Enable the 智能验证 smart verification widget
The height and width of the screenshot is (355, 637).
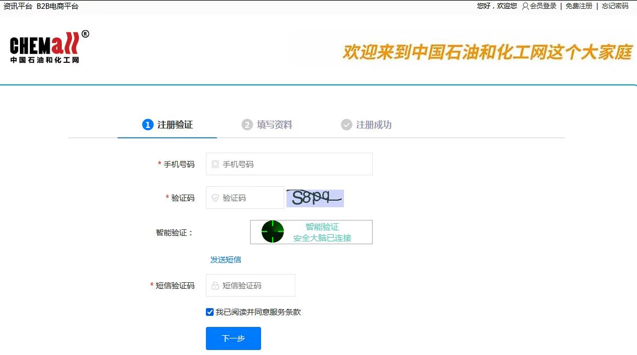(311, 232)
